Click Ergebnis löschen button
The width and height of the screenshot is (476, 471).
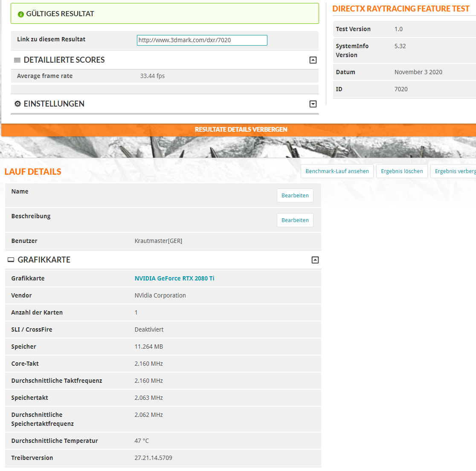tap(402, 171)
